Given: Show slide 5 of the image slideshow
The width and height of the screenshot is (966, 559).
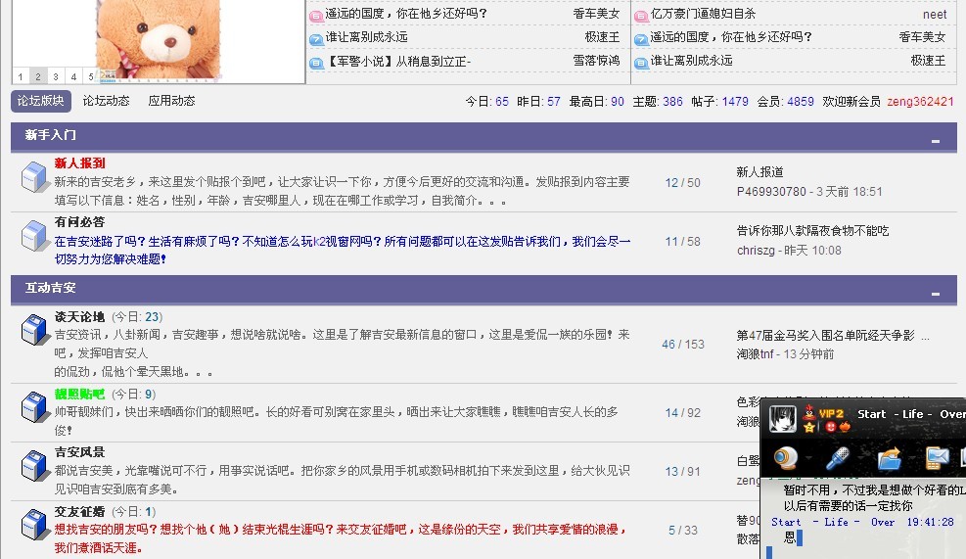Looking at the screenshot, I should [91, 76].
